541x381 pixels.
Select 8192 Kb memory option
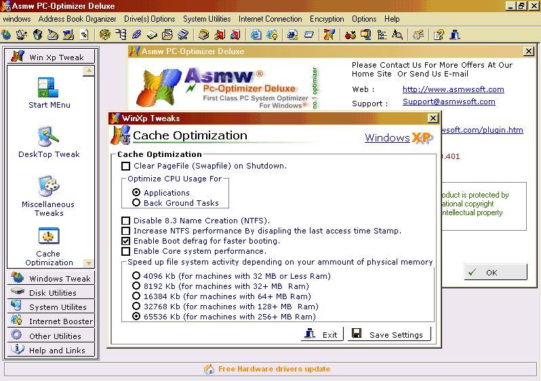click(x=136, y=286)
